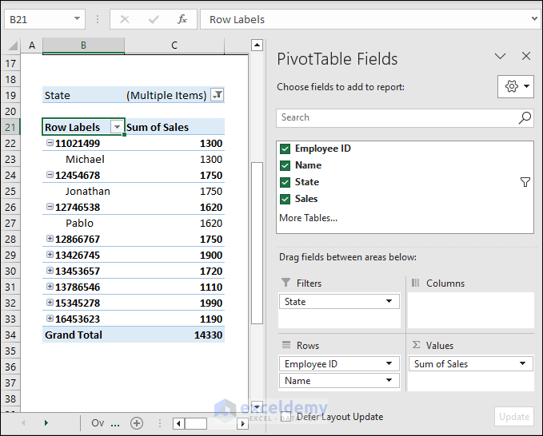This screenshot has width=543, height=436.
Task: Select the Michael cell
Action: [x=83, y=159]
